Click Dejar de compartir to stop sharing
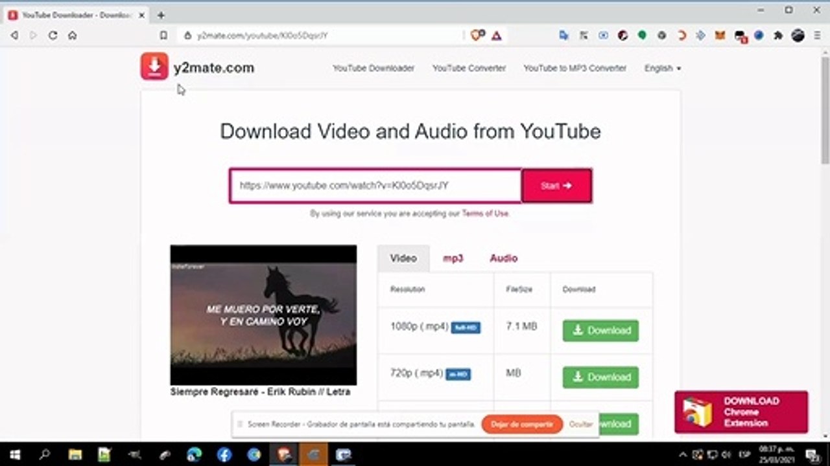The image size is (830, 466). click(522, 424)
